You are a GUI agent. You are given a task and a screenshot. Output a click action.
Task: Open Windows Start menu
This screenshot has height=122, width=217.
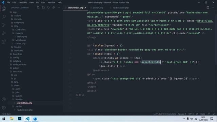(x=4, y=119)
